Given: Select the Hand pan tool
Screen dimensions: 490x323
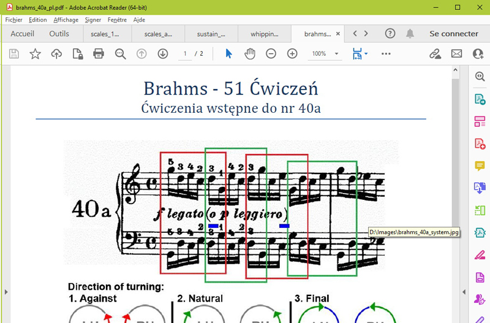Looking at the screenshot, I should 250,54.
